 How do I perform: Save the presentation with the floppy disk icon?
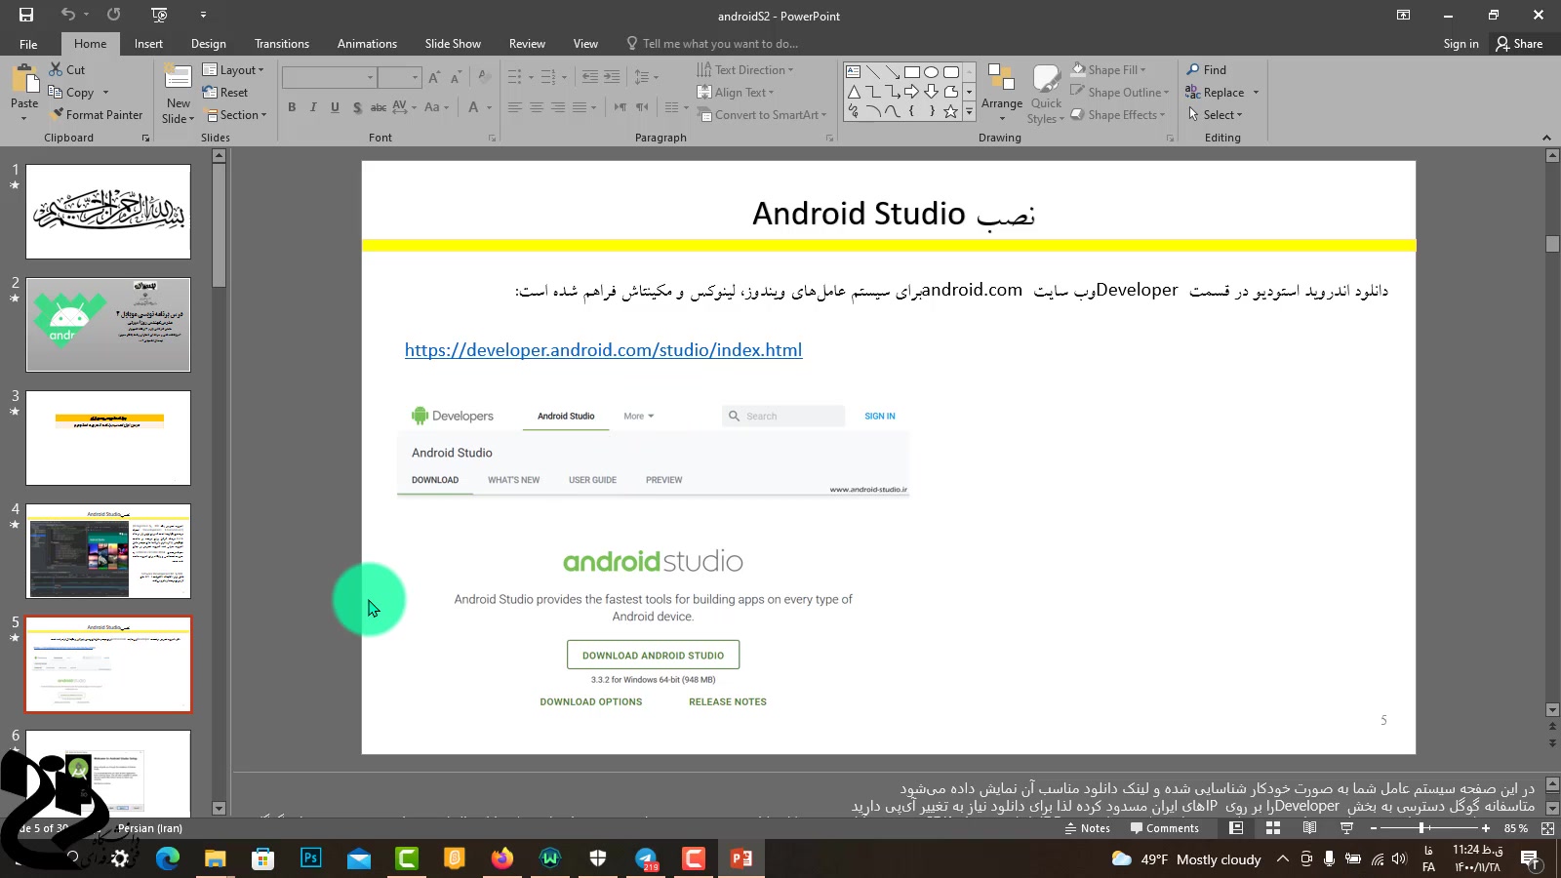click(26, 15)
